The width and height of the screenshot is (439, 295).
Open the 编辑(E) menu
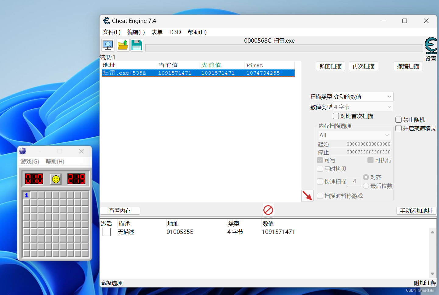point(136,32)
